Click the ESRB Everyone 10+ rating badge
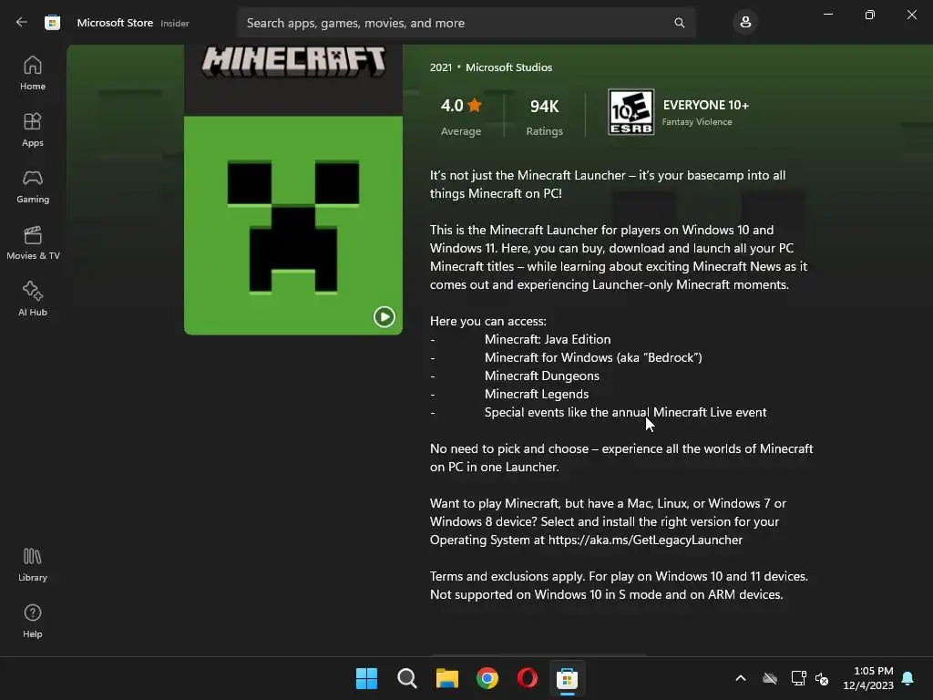This screenshot has width=933, height=700. [631, 112]
